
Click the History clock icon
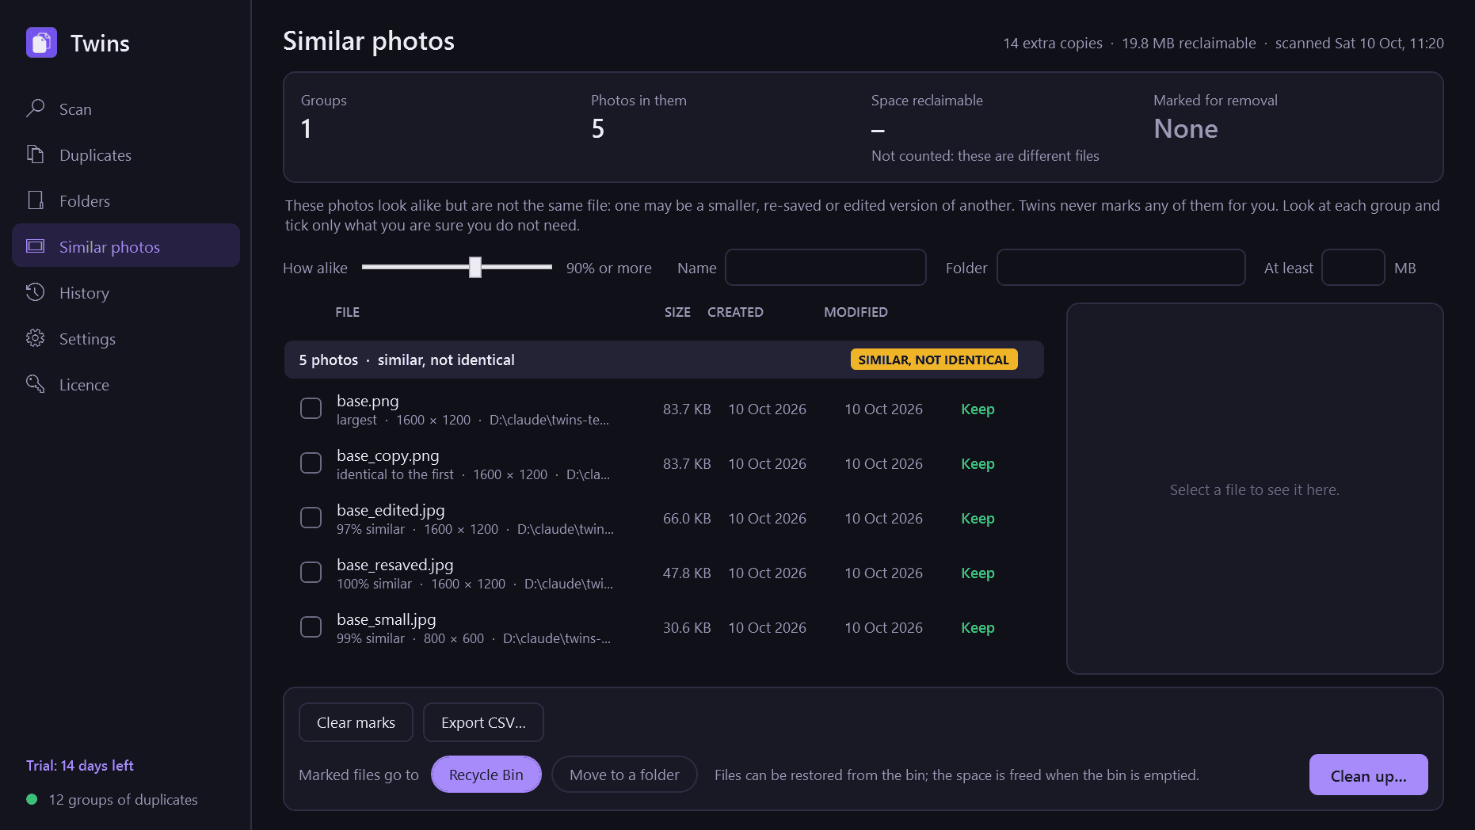coord(35,292)
